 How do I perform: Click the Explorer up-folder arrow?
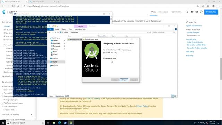click(58, 32)
